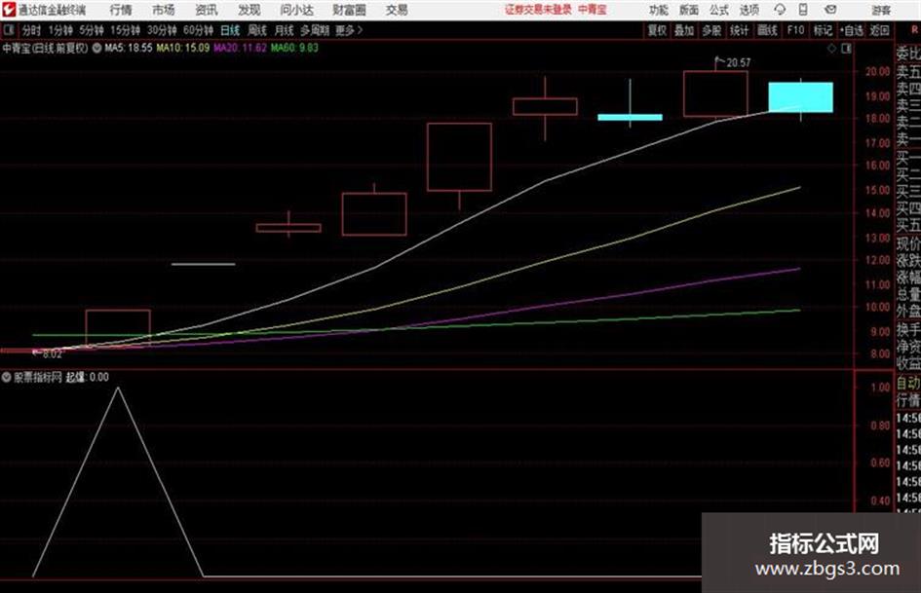Click the 起爆: 0.00 indicator value
This screenshot has height=593, width=921.
pyautogui.click(x=87, y=378)
